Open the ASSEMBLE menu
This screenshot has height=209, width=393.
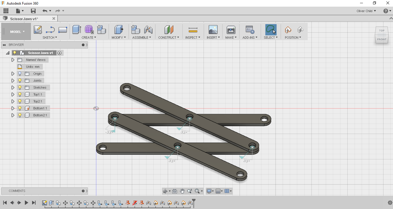[x=142, y=38]
